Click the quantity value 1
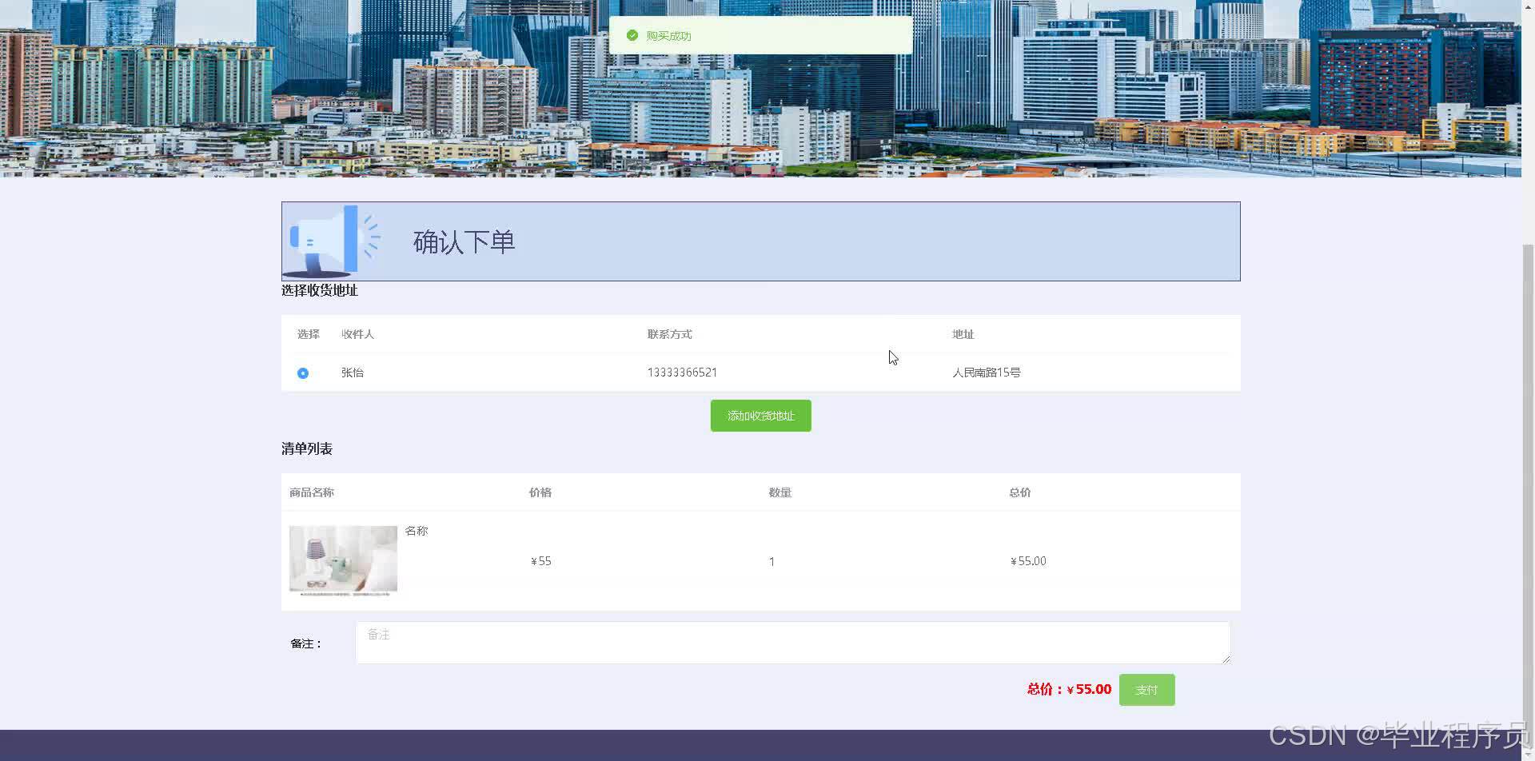 point(771,562)
